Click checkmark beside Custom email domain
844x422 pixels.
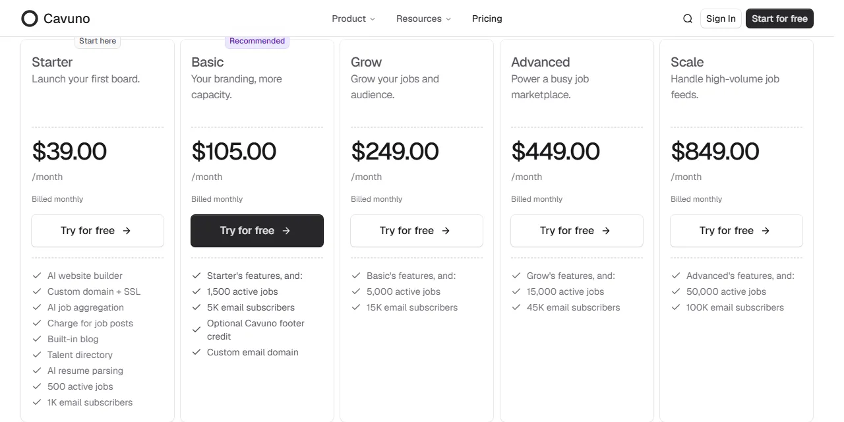tap(196, 352)
